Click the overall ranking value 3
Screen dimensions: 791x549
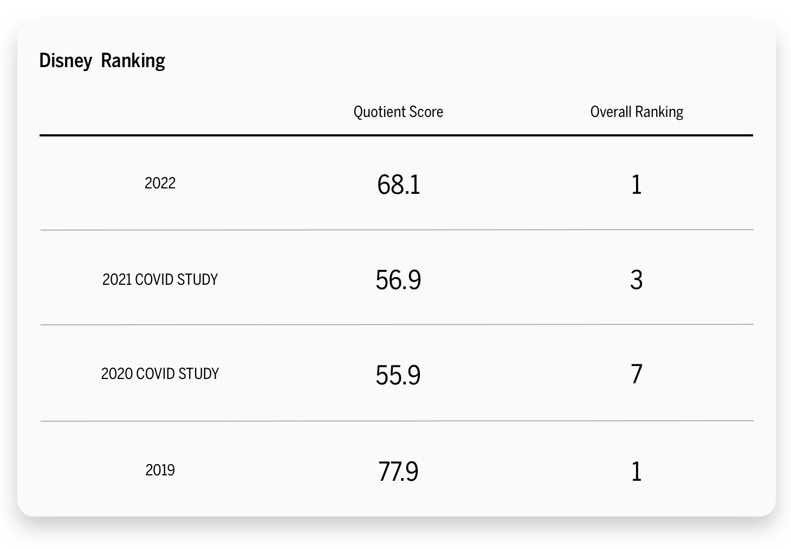[637, 280]
